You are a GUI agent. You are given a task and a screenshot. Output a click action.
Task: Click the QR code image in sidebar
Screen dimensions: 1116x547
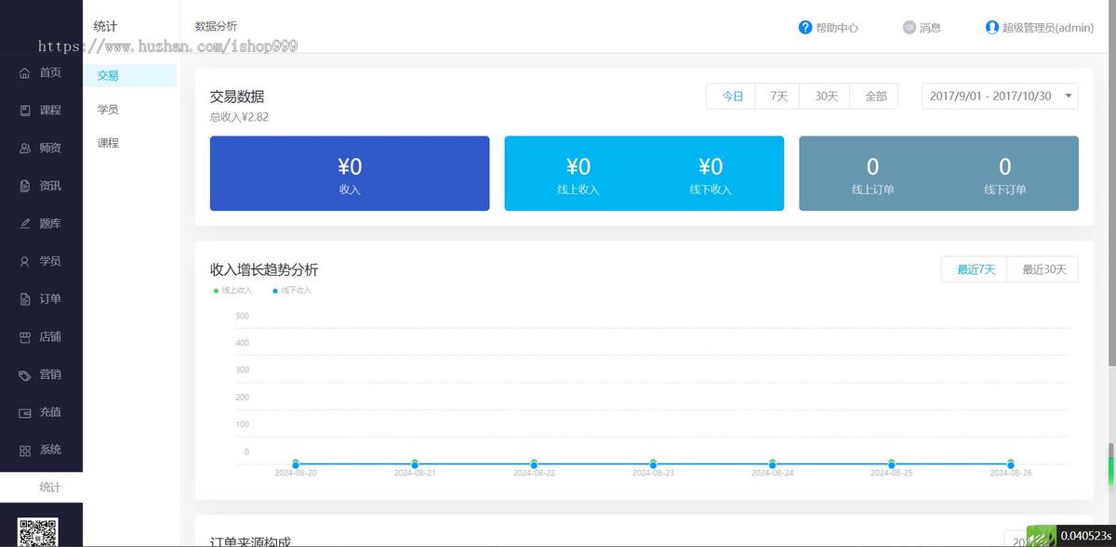click(x=38, y=532)
